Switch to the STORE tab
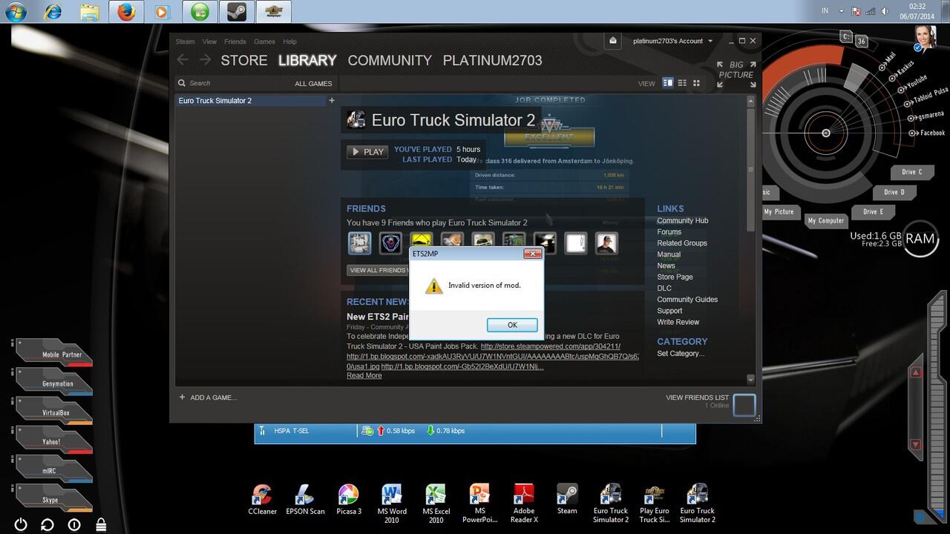Image resolution: width=950 pixels, height=534 pixels. coord(243,61)
